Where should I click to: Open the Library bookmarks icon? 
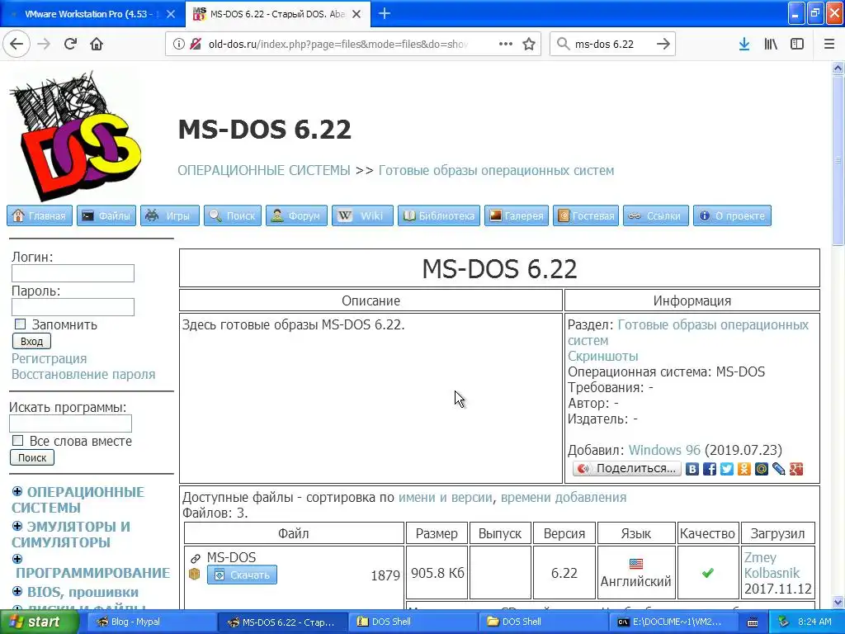(771, 44)
